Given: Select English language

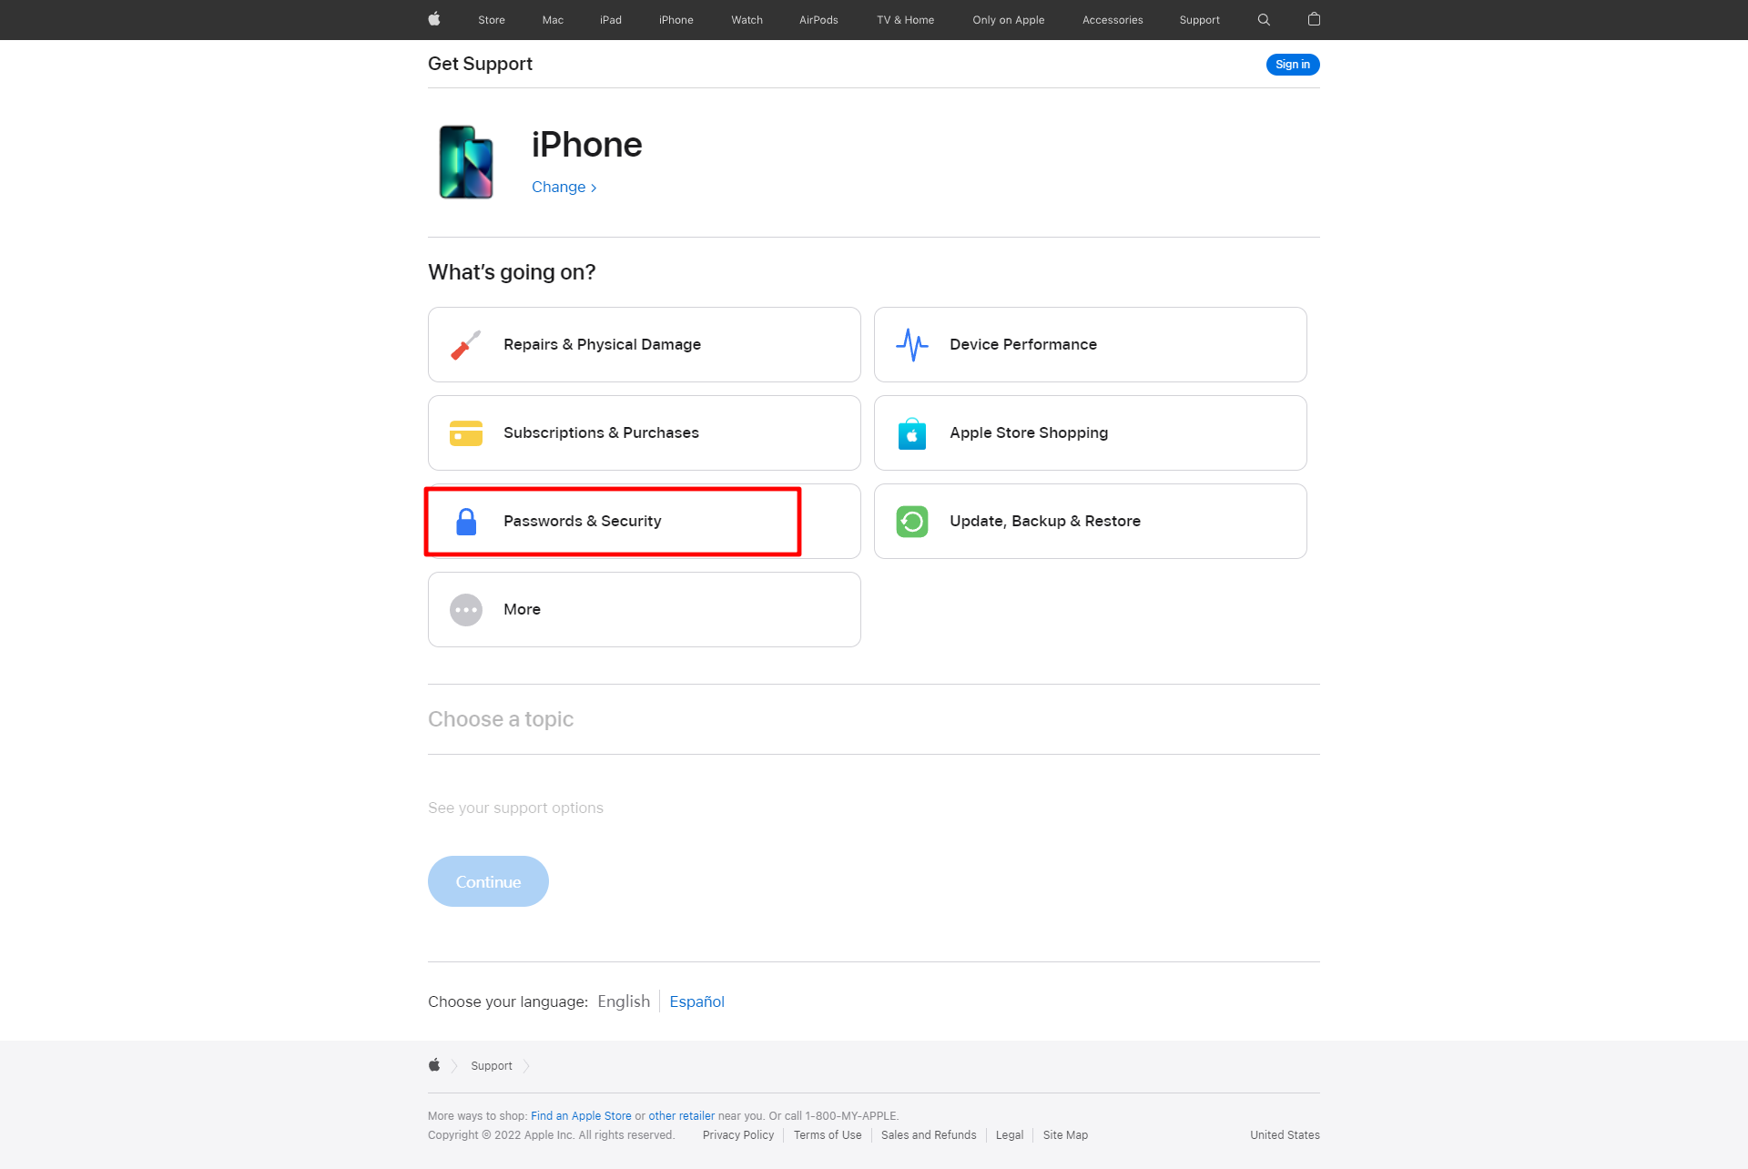Looking at the screenshot, I should 624,1001.
